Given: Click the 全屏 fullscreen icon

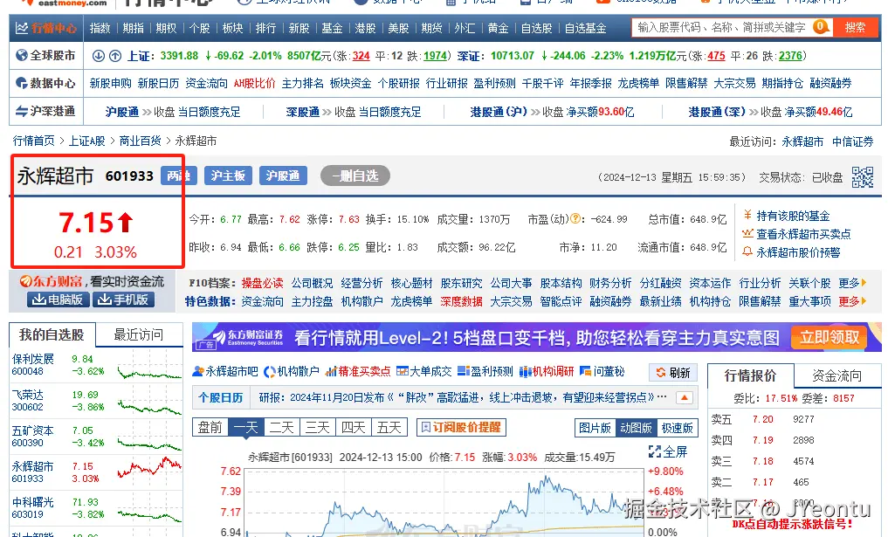Looking at the screenshot, I should pyautogui.click(x=655, y=451).
